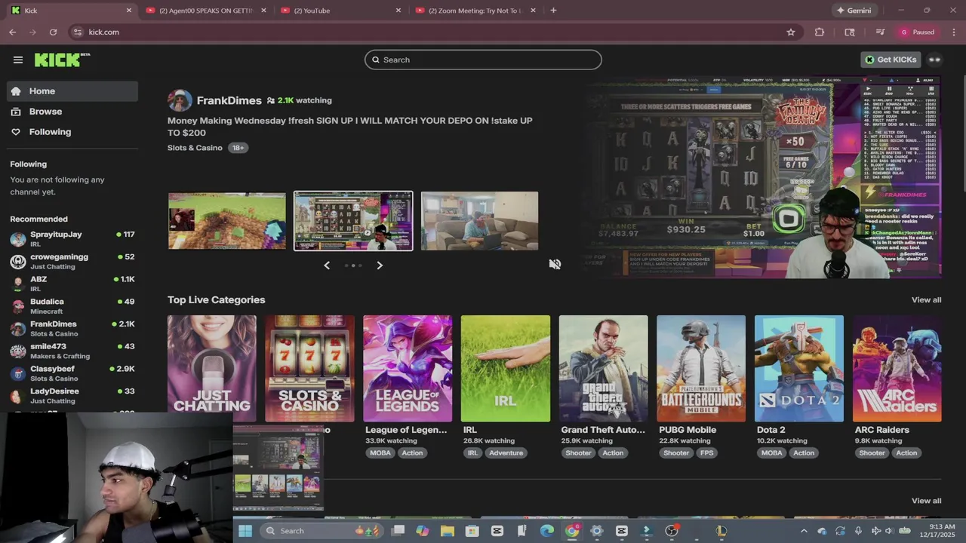Open Task View on taskbar

point(398,531)
